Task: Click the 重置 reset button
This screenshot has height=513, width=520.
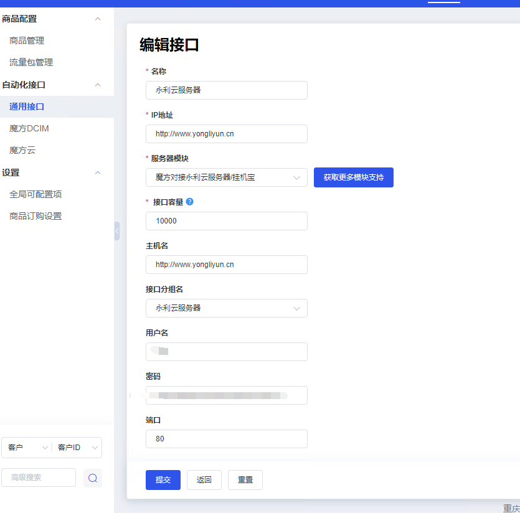Action: click(245, 480)
